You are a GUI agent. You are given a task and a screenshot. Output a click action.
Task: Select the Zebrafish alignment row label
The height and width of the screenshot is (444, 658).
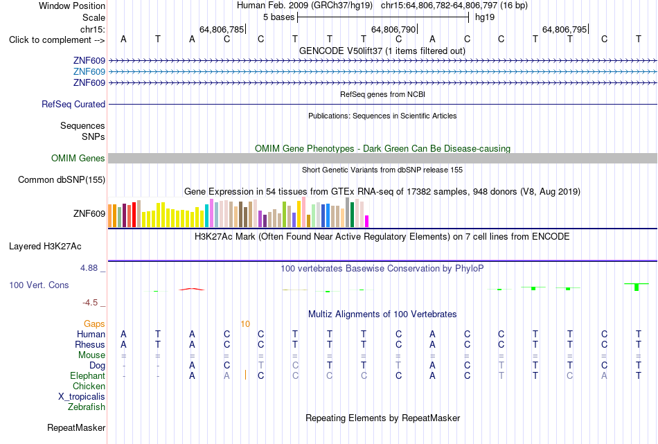87,407
